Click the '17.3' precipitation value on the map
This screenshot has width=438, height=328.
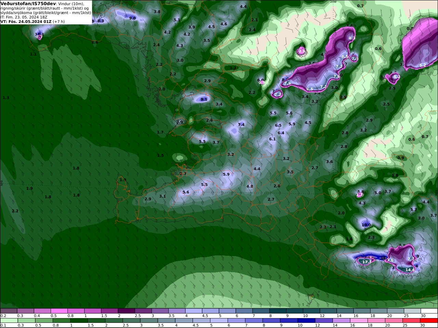click(x=367, y=262)
